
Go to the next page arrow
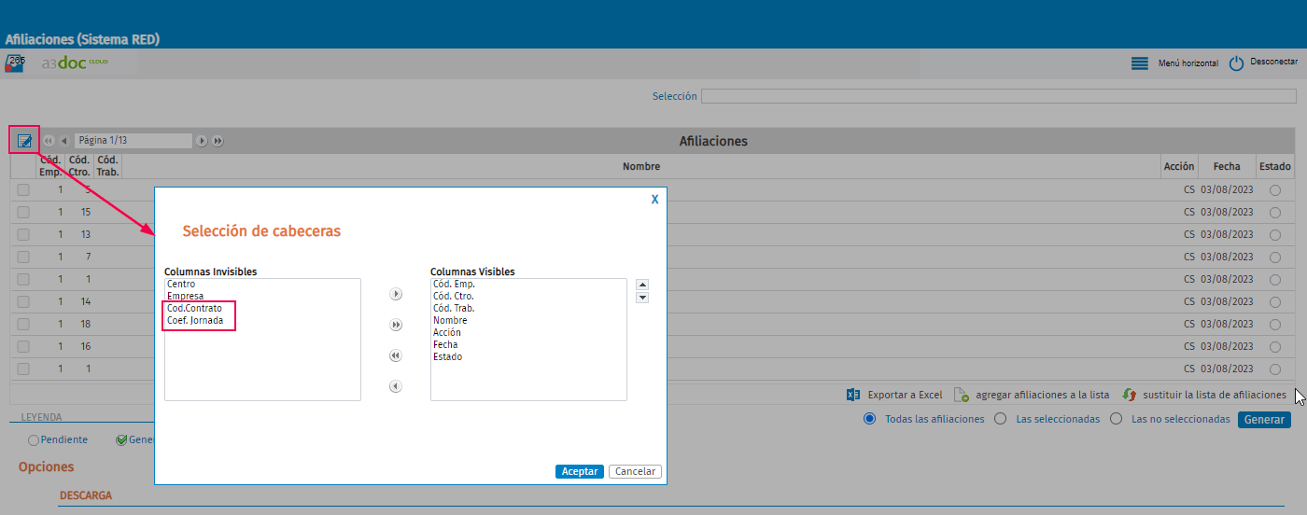(x=202, y=141)
